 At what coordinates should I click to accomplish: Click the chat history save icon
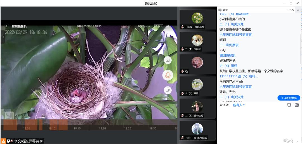[297, 105]
